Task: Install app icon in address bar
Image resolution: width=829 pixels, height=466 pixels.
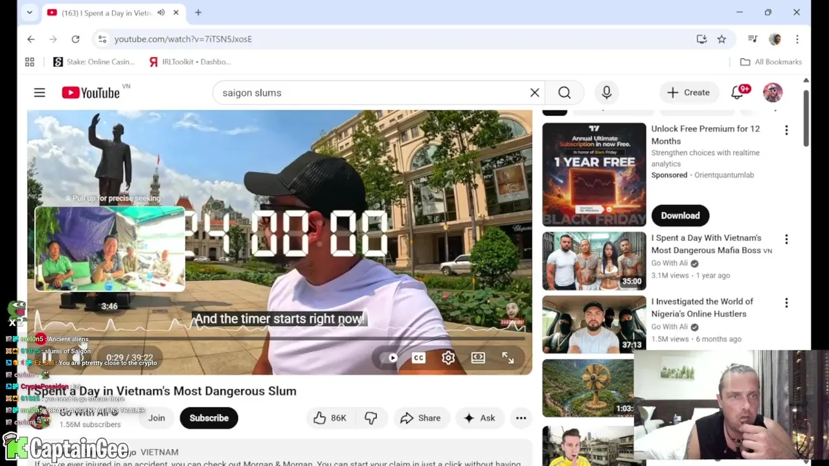Action: [701, 39]
